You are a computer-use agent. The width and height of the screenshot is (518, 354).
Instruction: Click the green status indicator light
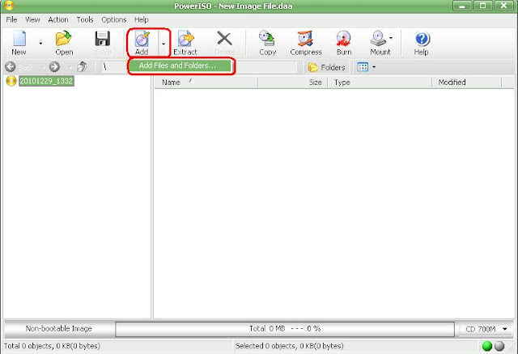pyautogui.click(x=487, y=346)
